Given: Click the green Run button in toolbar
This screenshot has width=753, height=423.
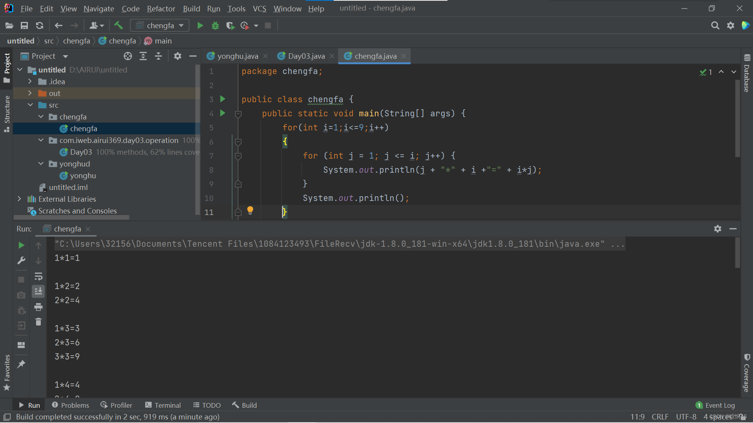Looking at the screenshot, I should pyautogui.click(x=200, y=26).
